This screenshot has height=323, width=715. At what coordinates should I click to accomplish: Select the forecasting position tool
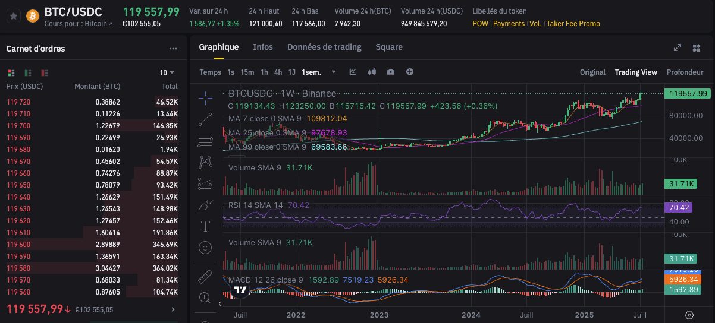pyautogui.click(x=205, y=183)
